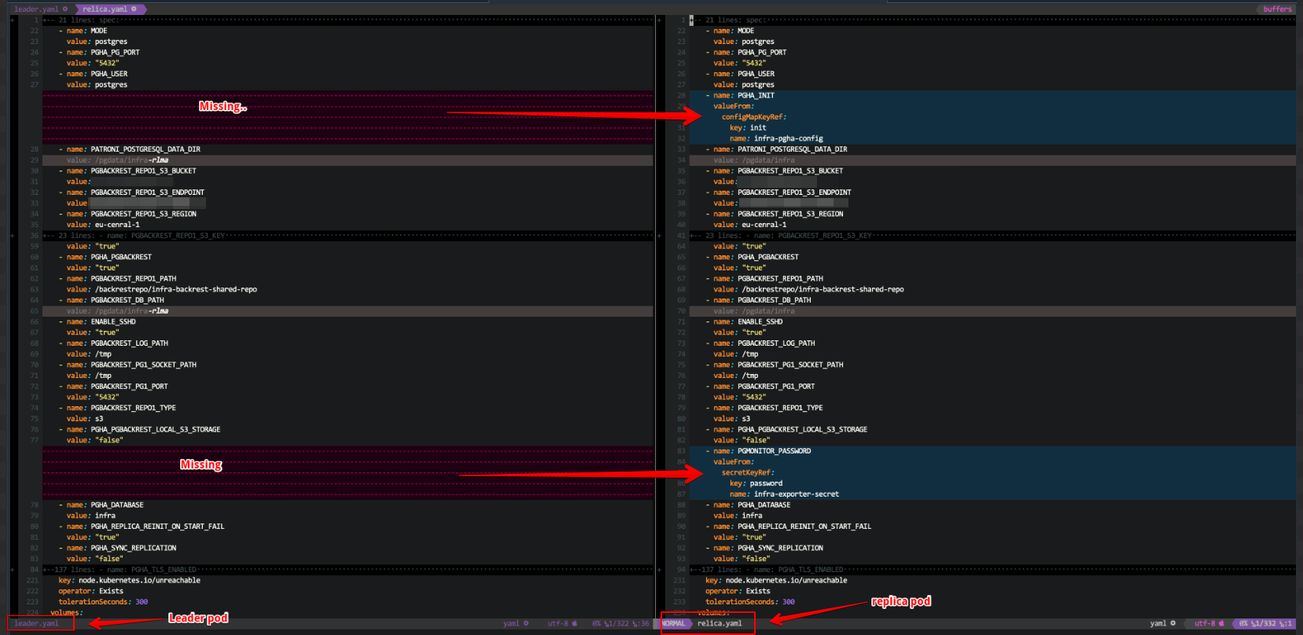
Task: Click 'value: s3' in left pane
Action: point(85,419)
